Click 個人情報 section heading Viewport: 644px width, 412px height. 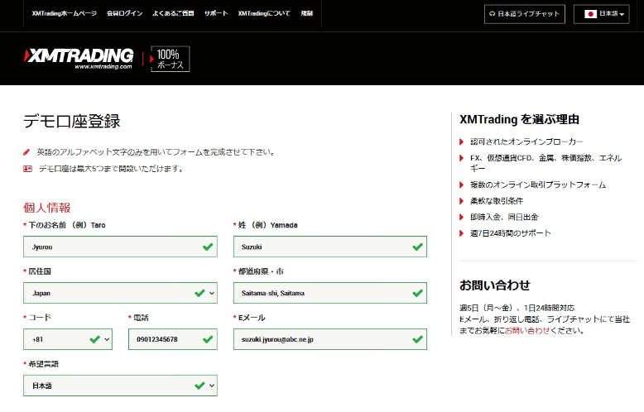point(47,208)
